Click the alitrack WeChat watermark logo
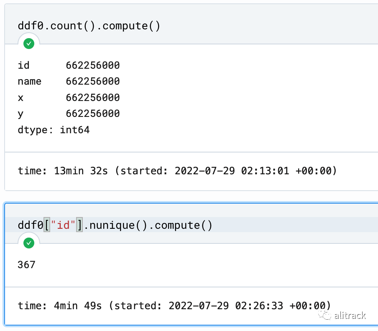This screenshot has width=378, height=331. 325,315
